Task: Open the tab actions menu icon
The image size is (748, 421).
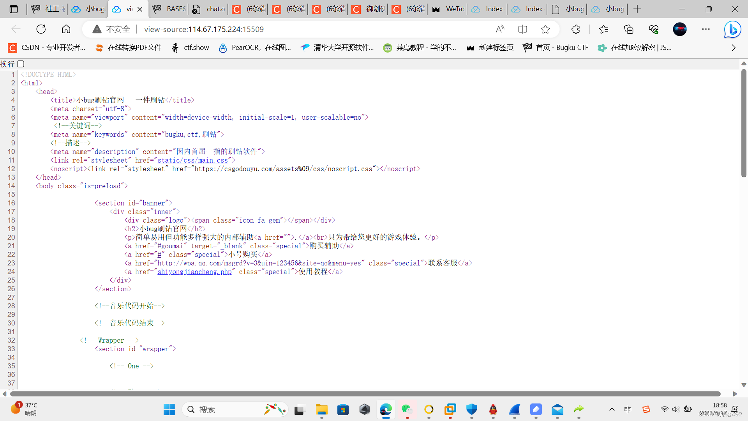Action: point(14,9)
